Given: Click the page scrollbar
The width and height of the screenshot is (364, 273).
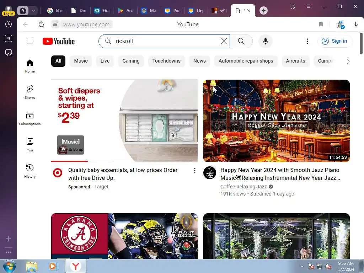Looking at the screenshot, I should pos(361,44).
